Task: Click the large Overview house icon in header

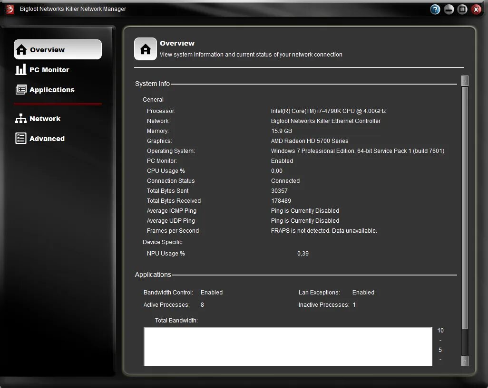Action: click(x=146, y=49)
